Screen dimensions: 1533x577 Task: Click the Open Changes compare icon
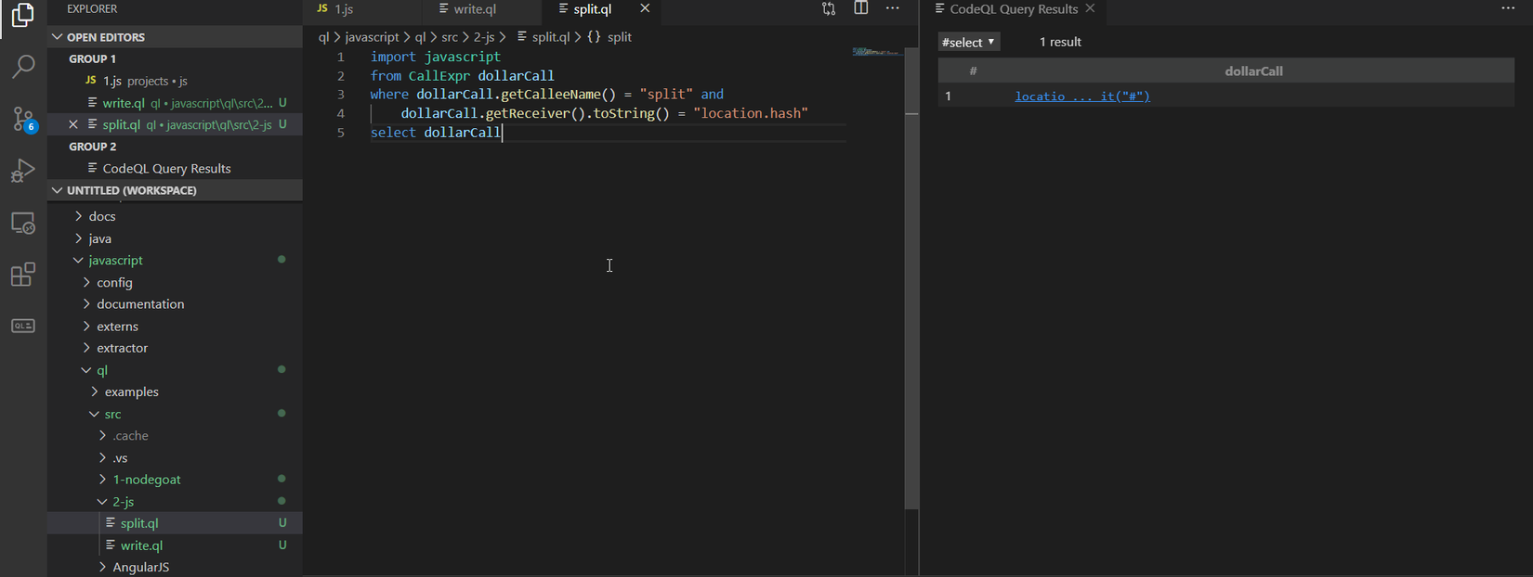click(829, 8)
